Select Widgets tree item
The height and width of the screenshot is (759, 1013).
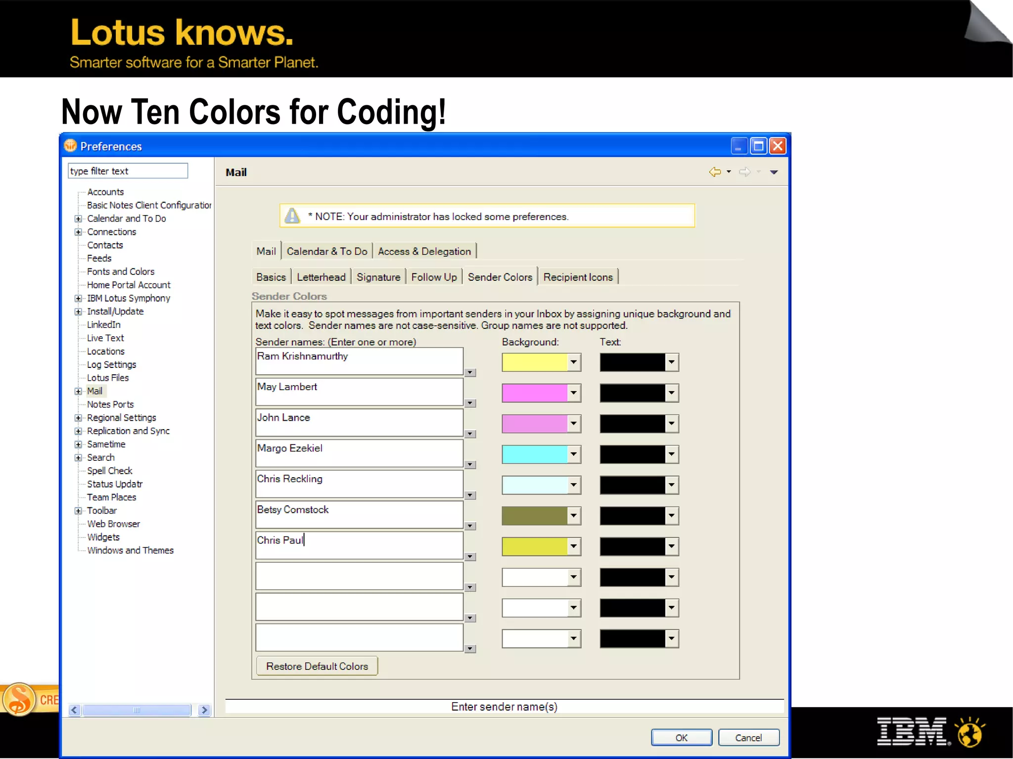point(103,537)
